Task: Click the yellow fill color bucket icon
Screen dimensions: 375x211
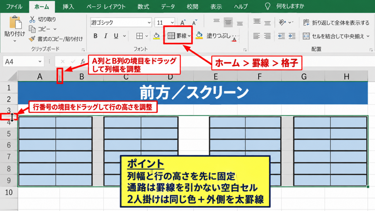Action: coord(156,36)
